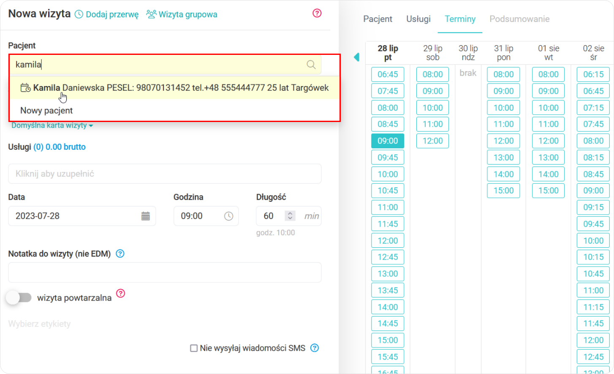Screen dimensions: 614x374
Task: Choose the 12:00 slot on 29 lip
Action: [433, 141]
